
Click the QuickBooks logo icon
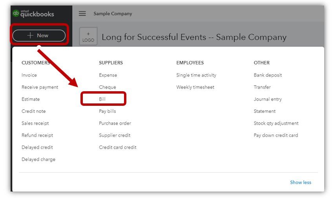coord(16,13)
